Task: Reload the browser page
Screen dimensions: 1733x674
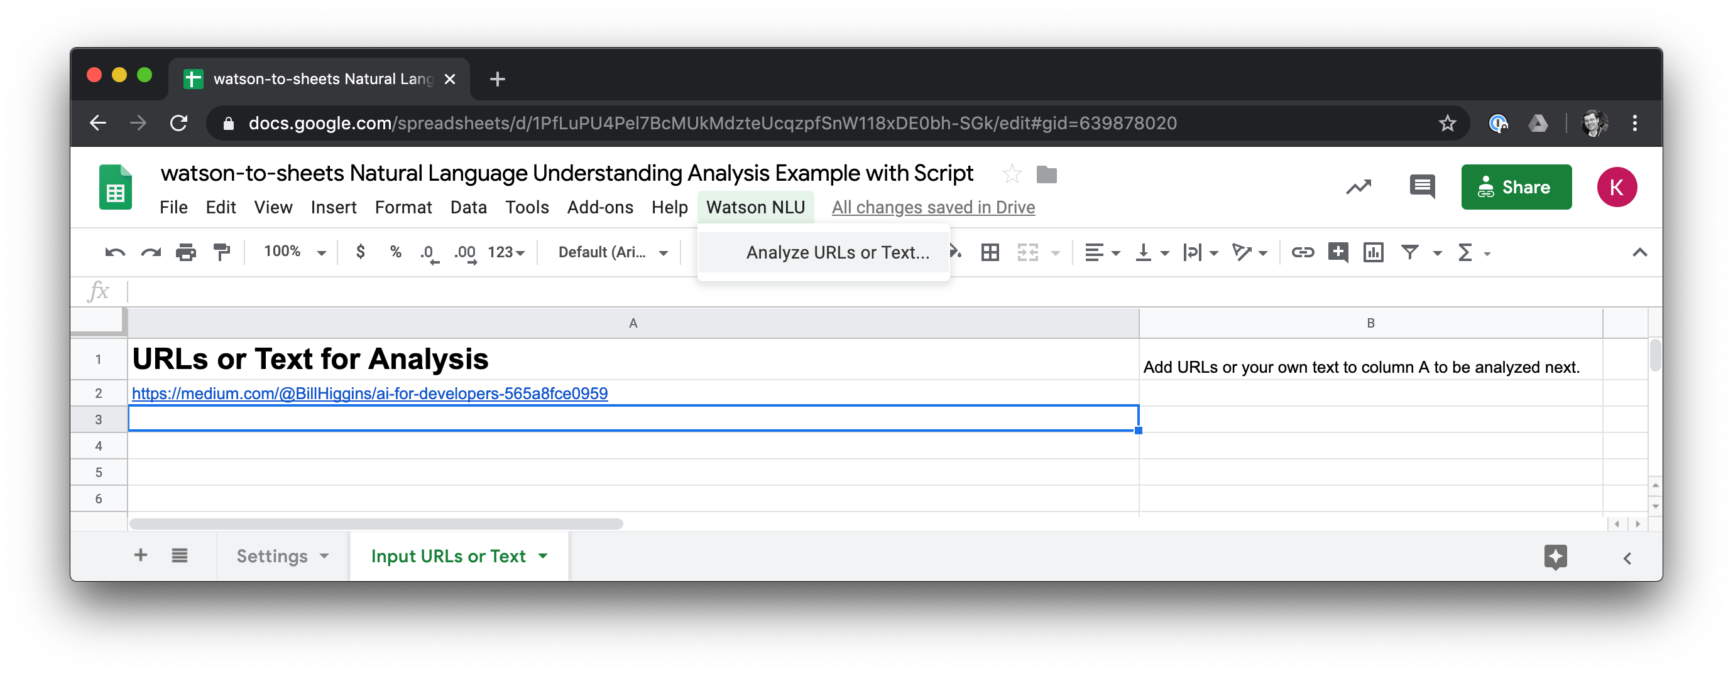Action: (178, 123)
